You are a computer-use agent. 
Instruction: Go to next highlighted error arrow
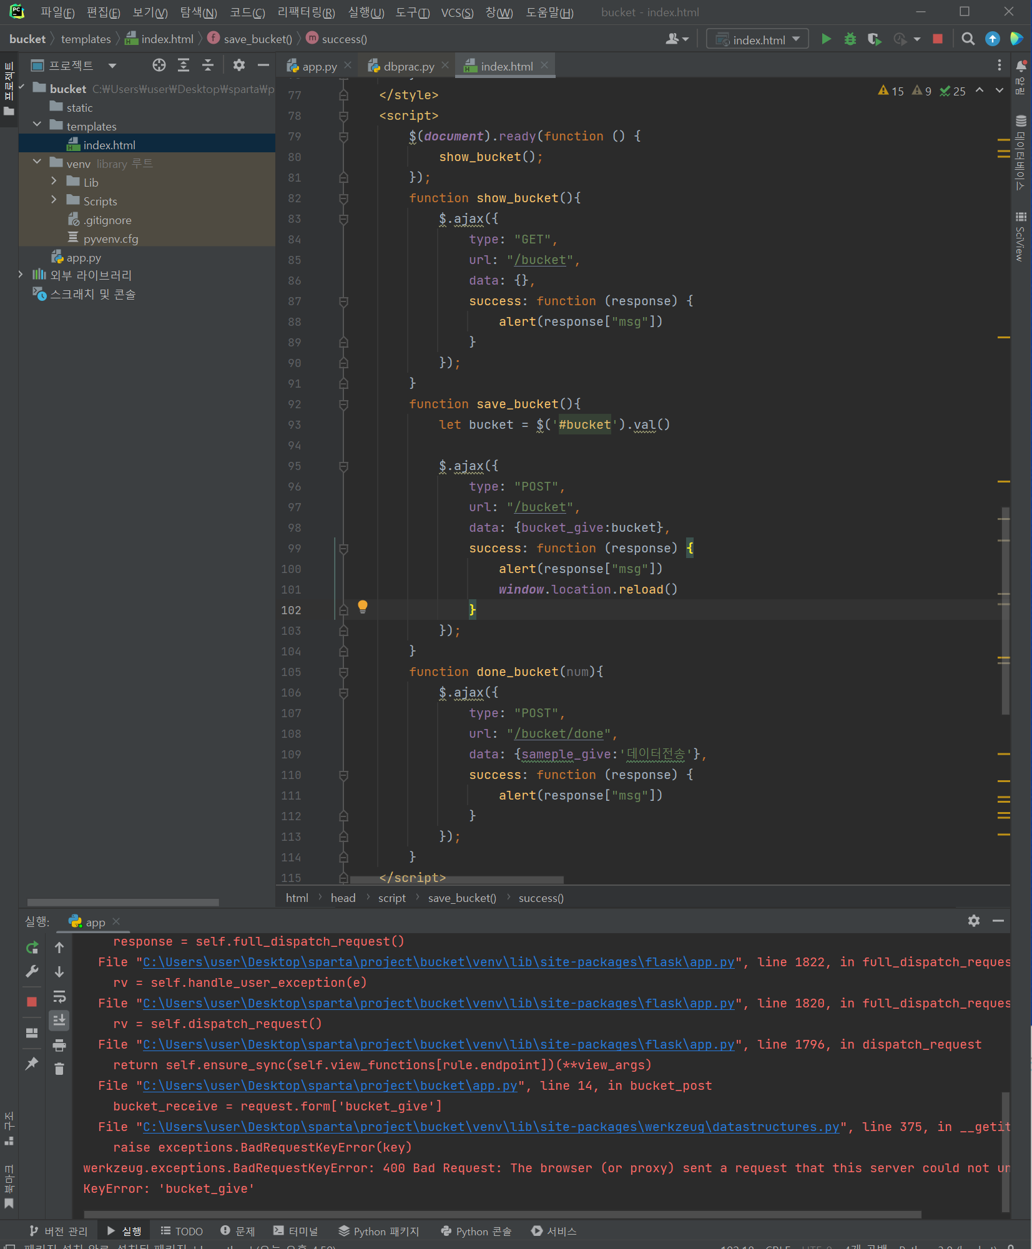1000,91
